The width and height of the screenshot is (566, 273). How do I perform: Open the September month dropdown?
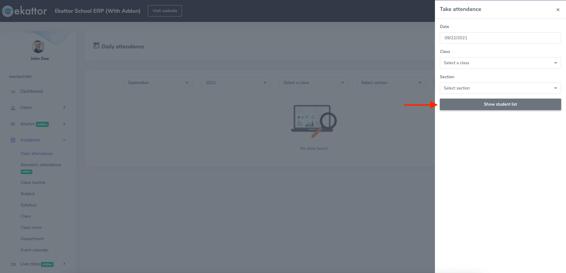158,83
